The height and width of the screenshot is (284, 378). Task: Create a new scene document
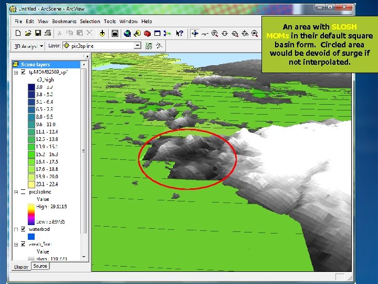18,33
